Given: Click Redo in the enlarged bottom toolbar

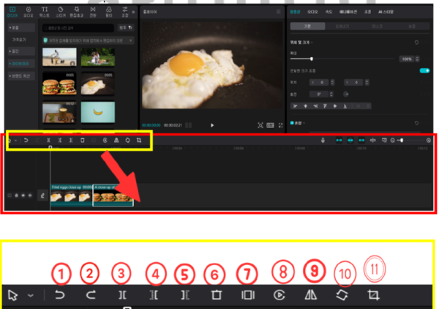Looking at the screenshot, I should point(90,295).
